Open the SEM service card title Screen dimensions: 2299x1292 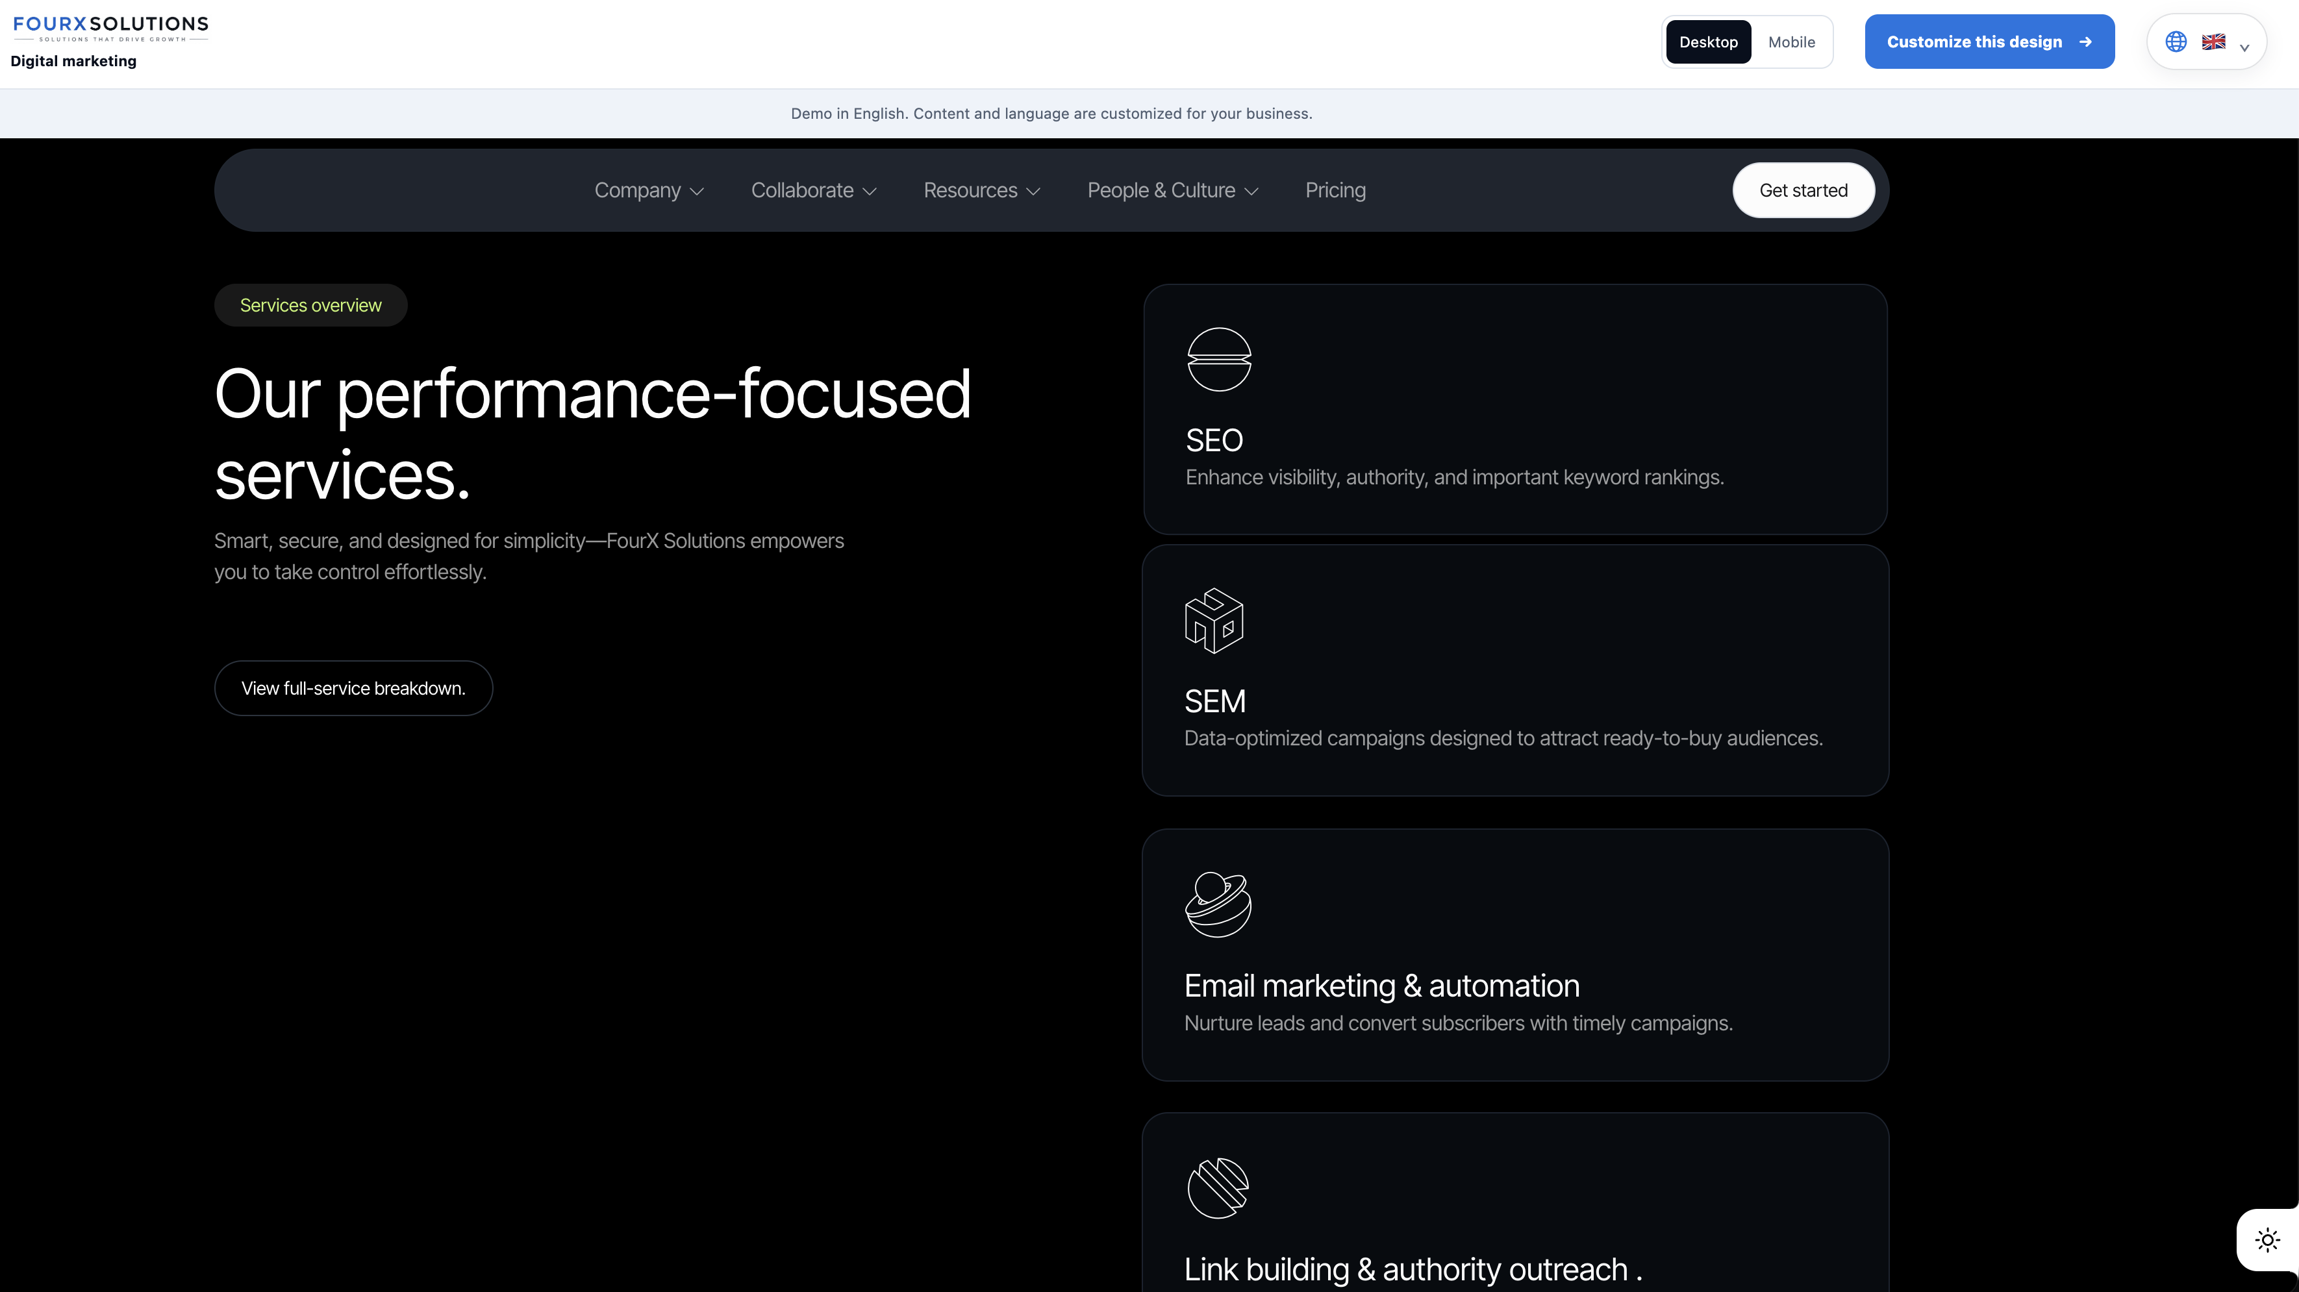click(1214, 701)
